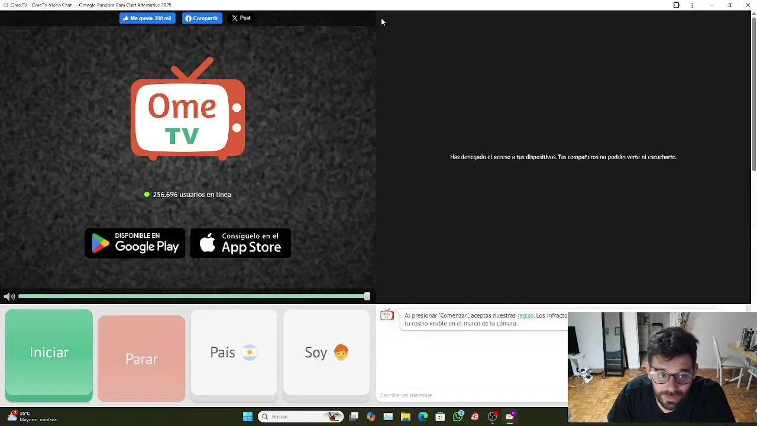Open Copilot from the taskbar

371,417
